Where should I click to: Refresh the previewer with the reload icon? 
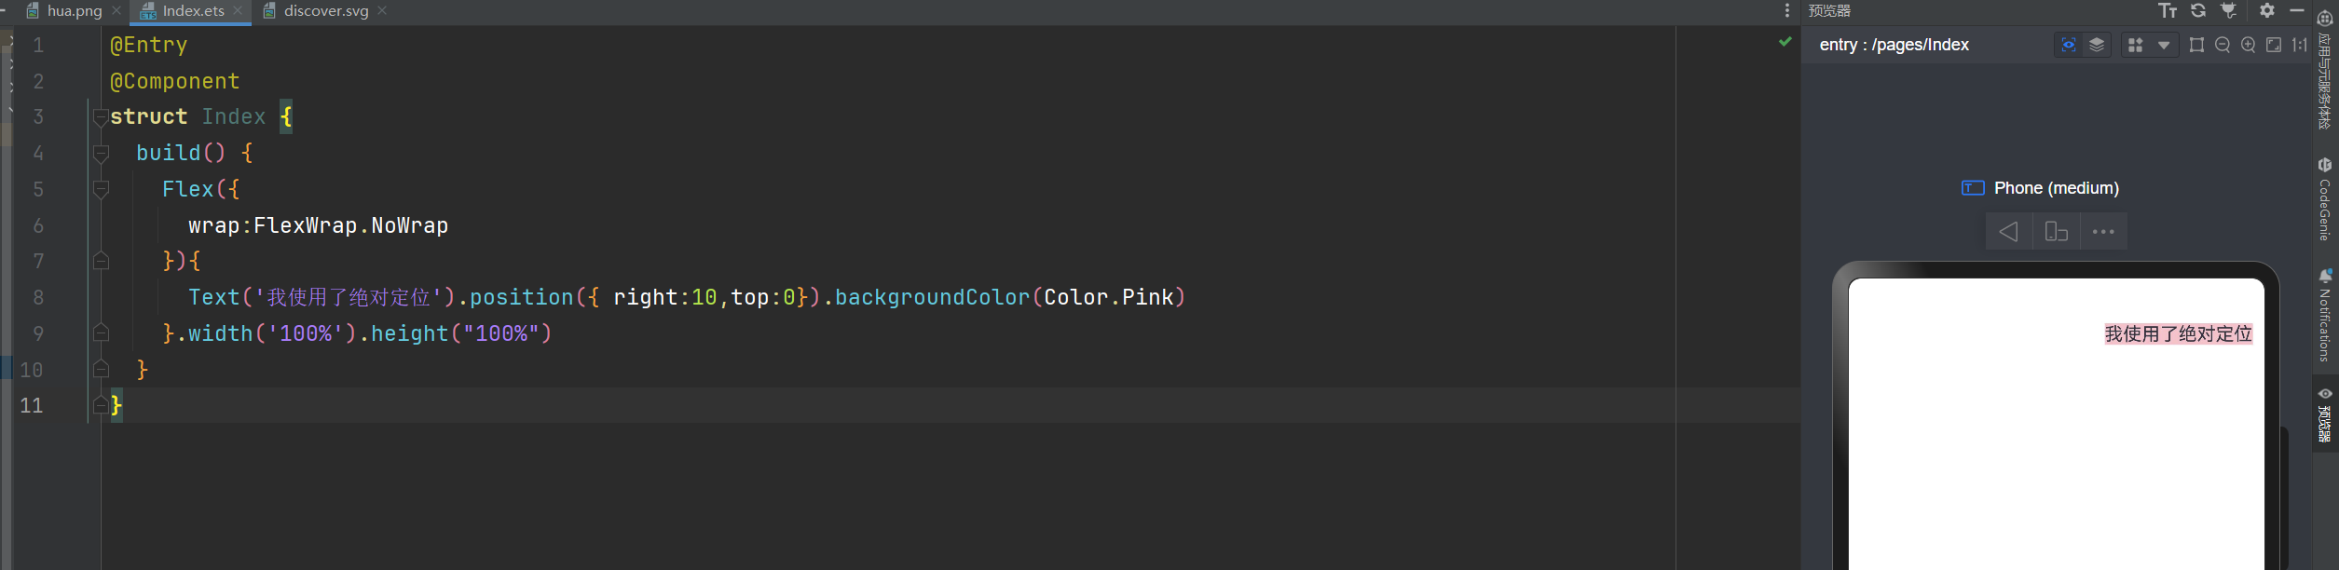point(2198,10)
